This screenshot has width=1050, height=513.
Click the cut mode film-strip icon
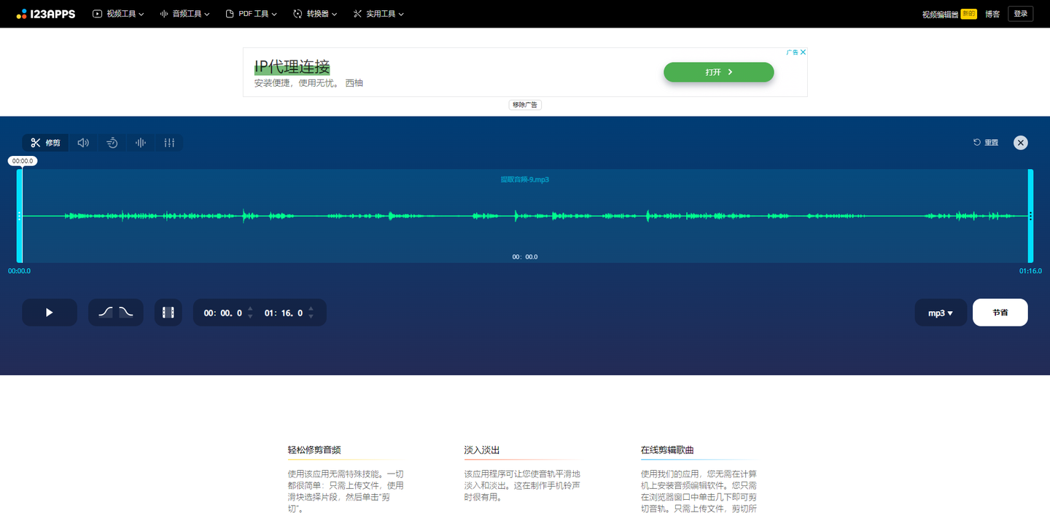[168, 313]
